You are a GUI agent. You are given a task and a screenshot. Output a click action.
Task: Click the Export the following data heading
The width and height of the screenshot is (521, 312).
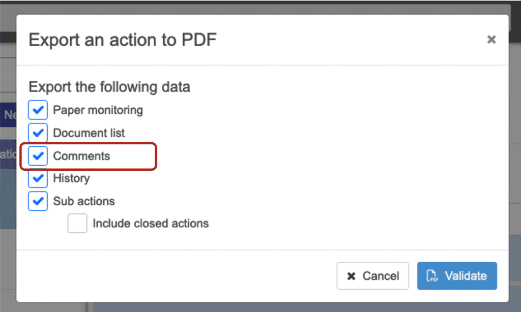(x=109, y=87)
